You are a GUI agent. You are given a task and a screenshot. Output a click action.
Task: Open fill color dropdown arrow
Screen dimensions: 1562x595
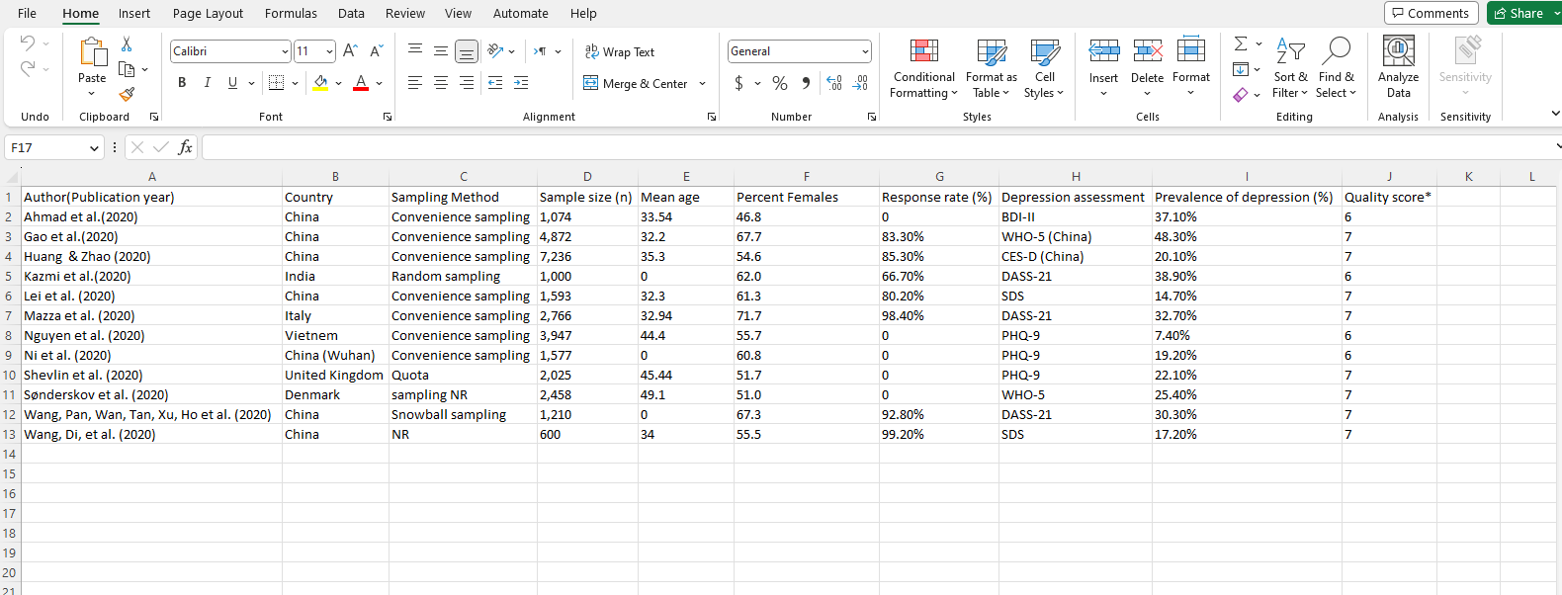(338, 83)
